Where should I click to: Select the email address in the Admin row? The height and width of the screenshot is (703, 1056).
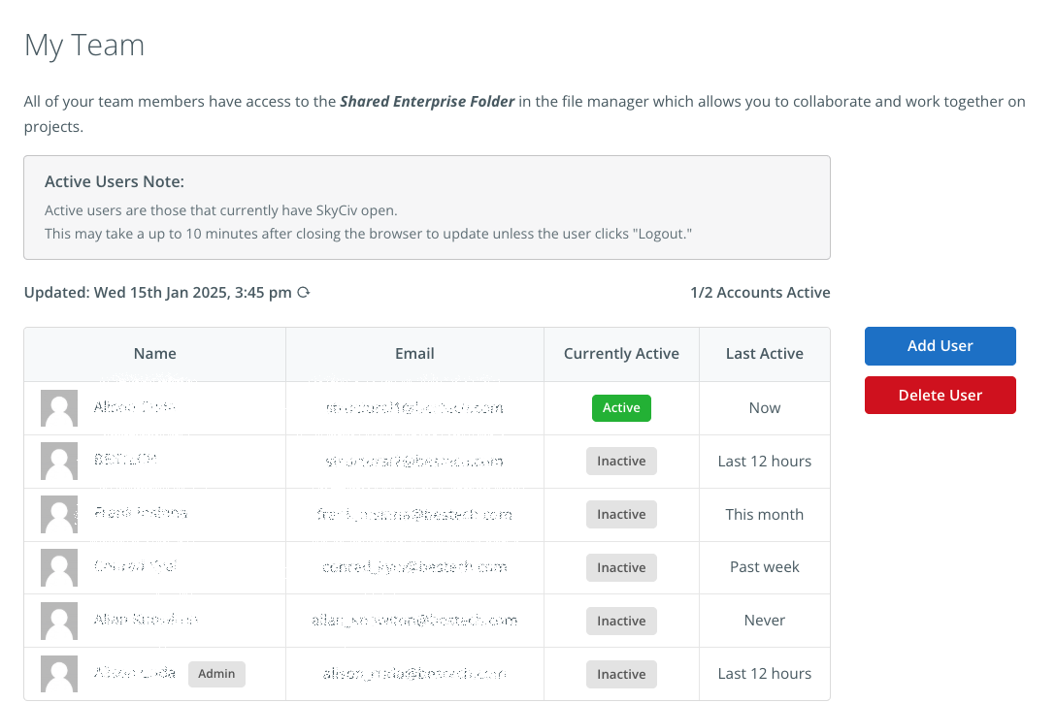click(x=414, y=674)
